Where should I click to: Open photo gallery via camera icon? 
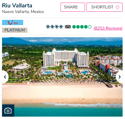tap(8, 111)
